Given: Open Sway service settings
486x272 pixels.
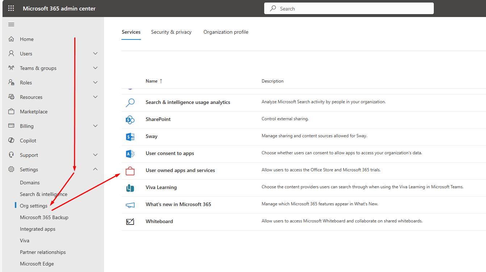Looking at the screenshot, I should pyautogui.click(x=151, y=136).
